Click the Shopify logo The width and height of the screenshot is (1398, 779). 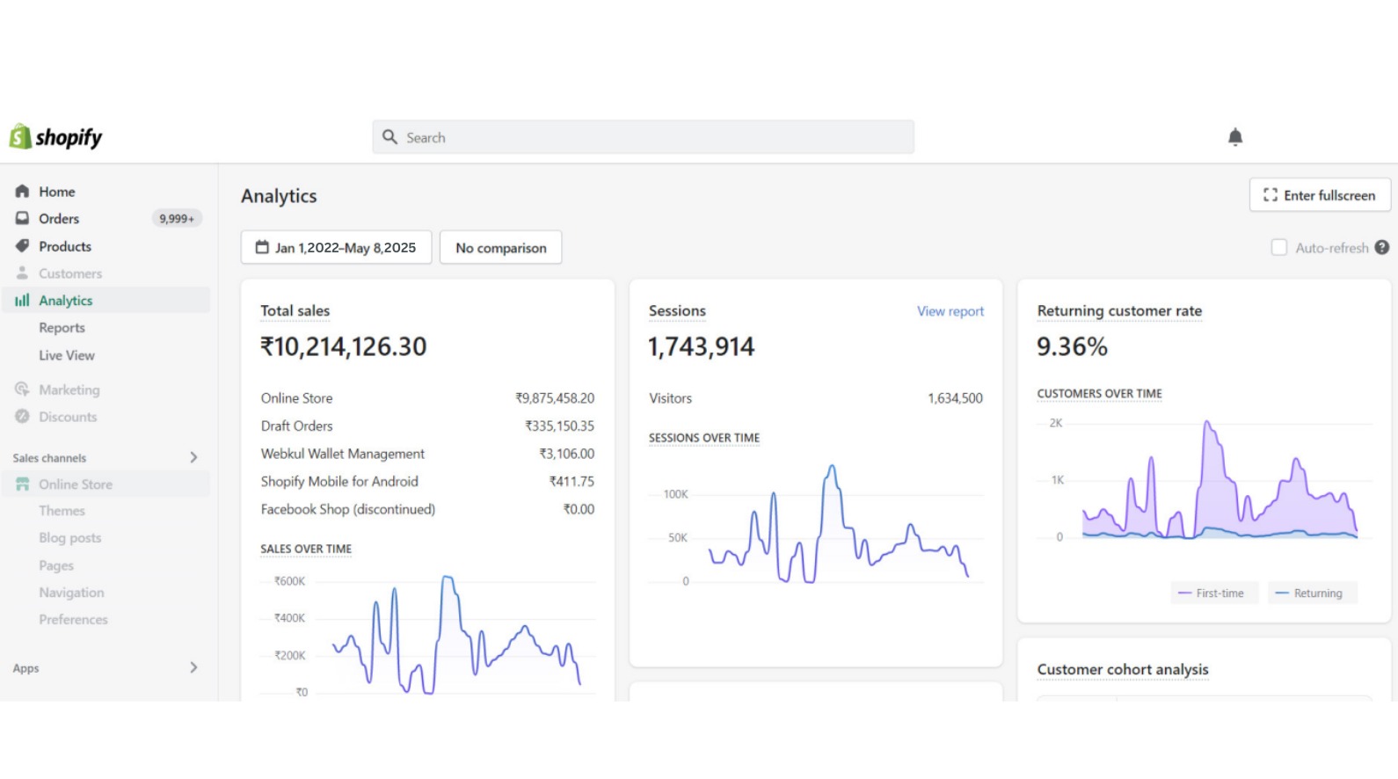coord(55,137)
